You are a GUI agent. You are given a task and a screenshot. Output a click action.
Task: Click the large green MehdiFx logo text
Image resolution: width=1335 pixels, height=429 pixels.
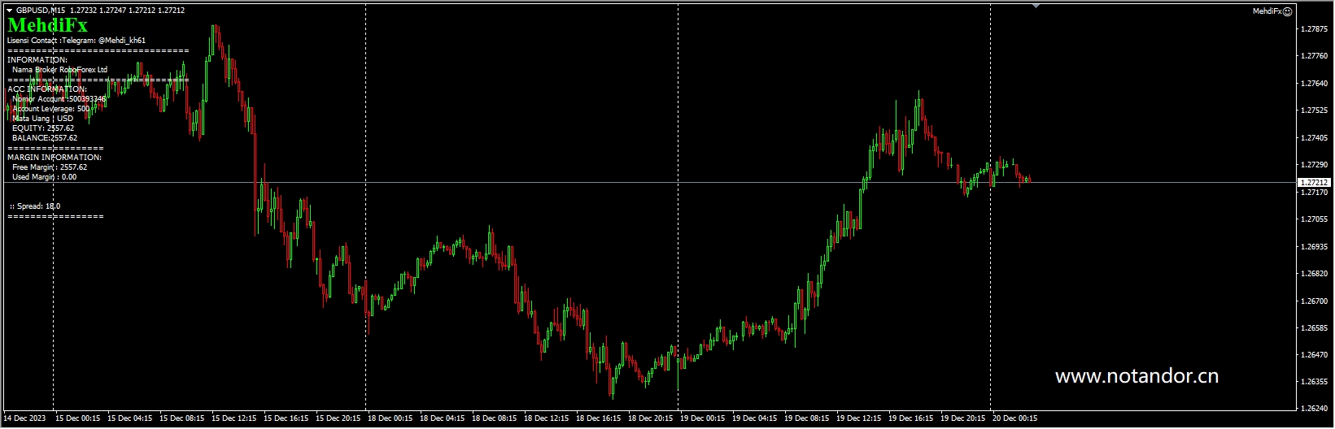pos(47,26)
